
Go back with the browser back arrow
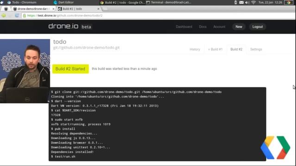point(4,15)
